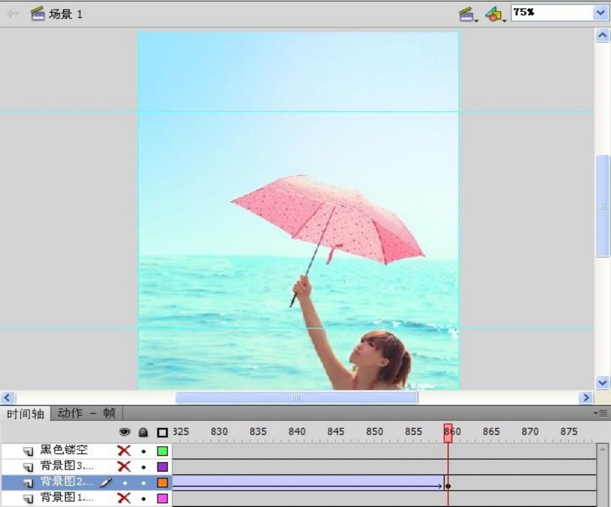Show the hidden 背景图3 layer

click(124, 466)
